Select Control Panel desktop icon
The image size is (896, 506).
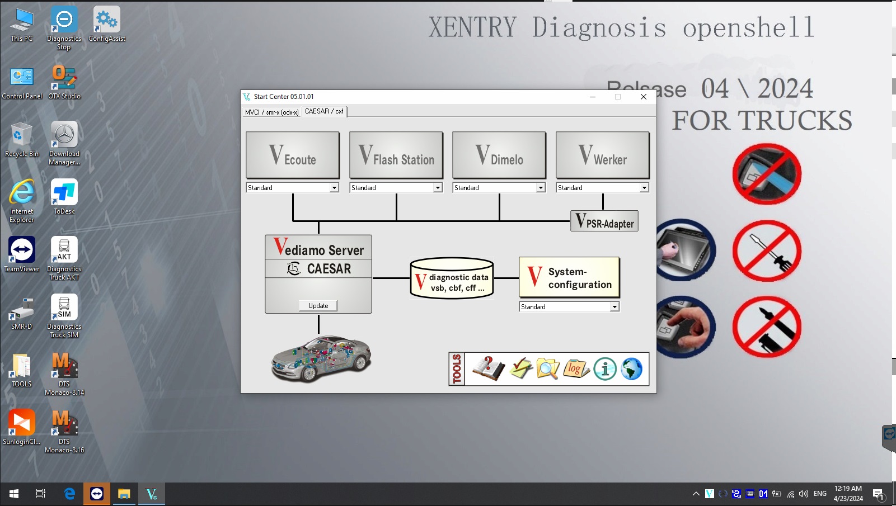pyautogui.click(x=22, y=83)
